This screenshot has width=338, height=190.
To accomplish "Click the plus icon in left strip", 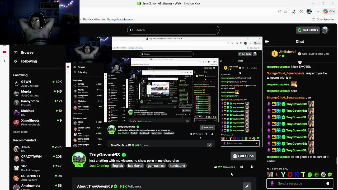I will [4, 61].
